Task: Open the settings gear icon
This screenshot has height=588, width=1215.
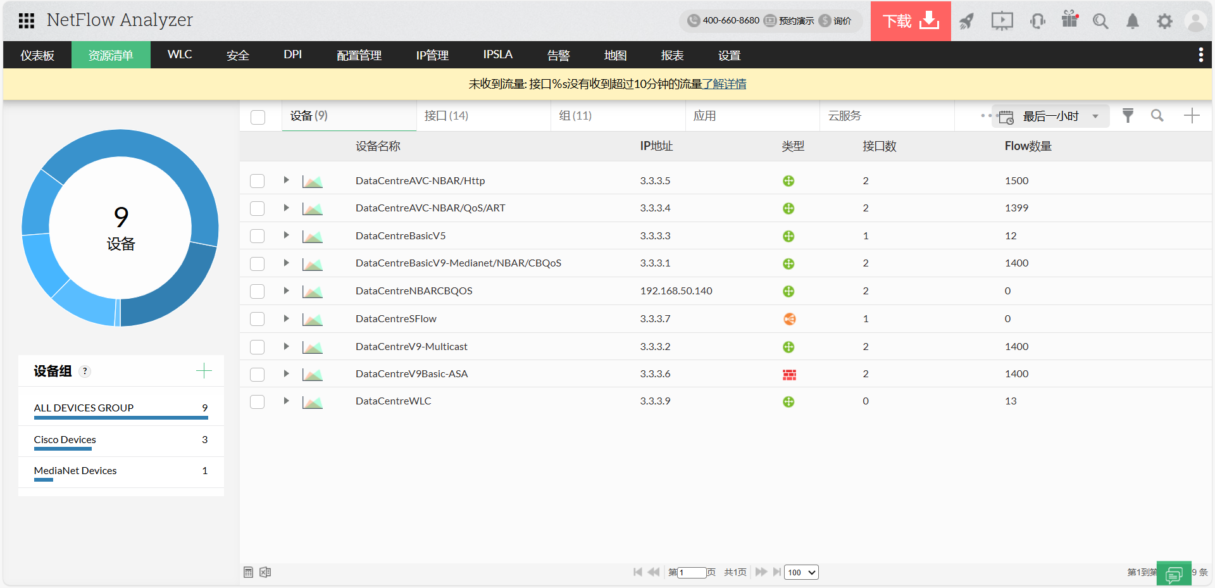Action: click(1164, 22)
